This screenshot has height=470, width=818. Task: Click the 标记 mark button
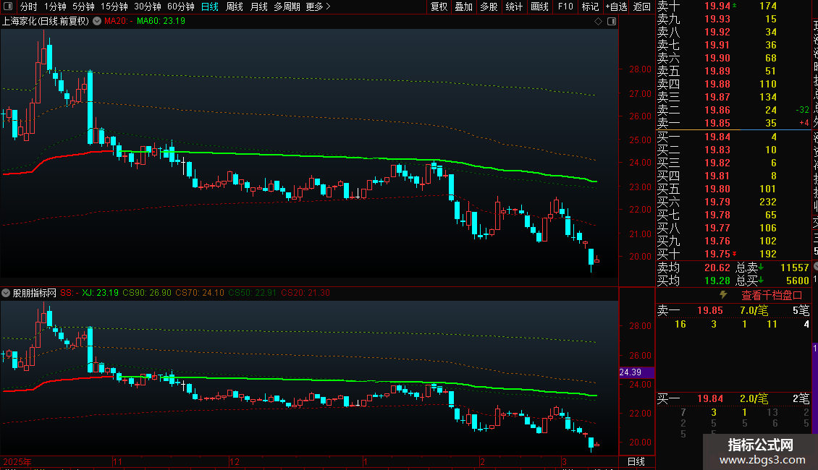tap(591, 7)
